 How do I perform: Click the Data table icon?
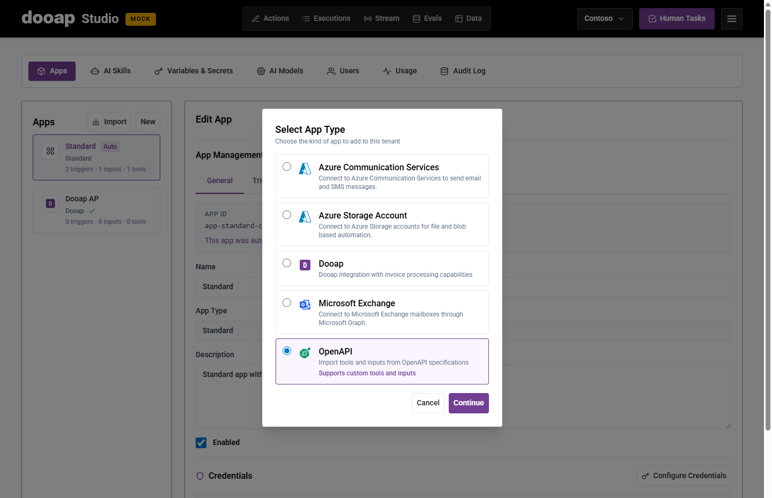coord(459,19)
